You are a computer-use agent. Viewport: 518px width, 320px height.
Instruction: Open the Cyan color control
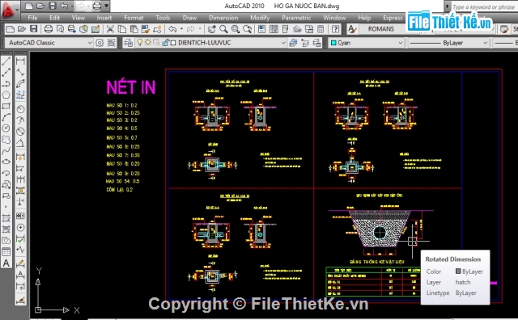point(366,43)
